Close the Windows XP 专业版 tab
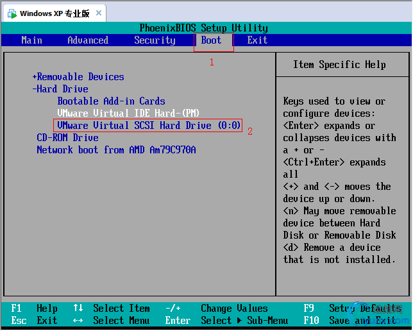Screen dimensions: 413x331 pos(99,13)
